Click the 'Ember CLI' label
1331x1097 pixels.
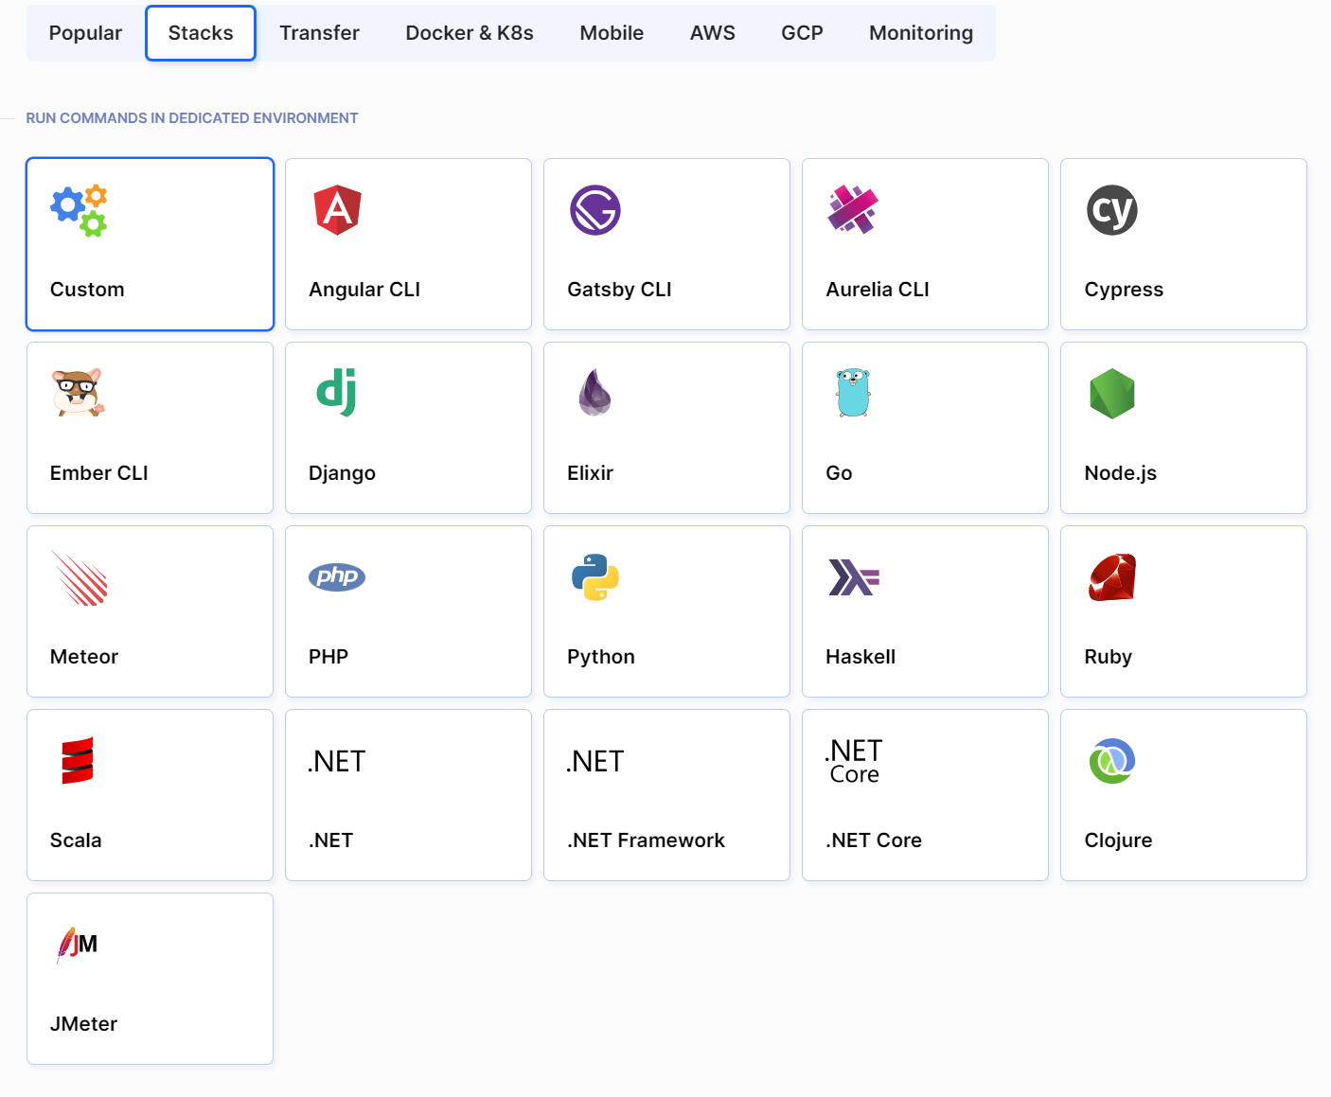(x=99, y=473)
